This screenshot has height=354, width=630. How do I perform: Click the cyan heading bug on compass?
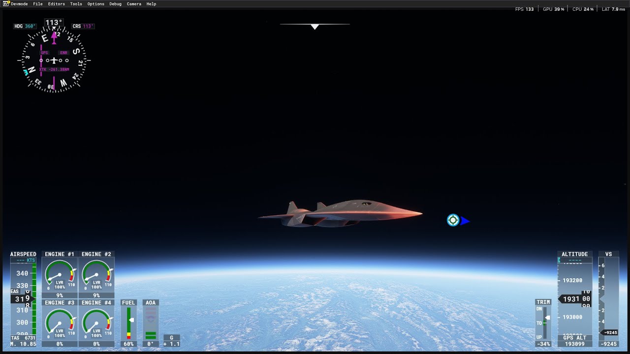26,72
